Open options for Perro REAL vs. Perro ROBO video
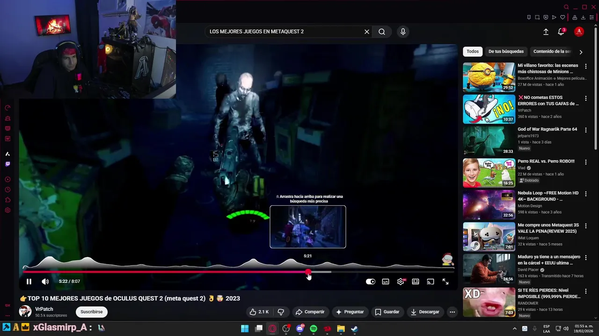Viewport: 599px width, 336px height. point(585,162)
